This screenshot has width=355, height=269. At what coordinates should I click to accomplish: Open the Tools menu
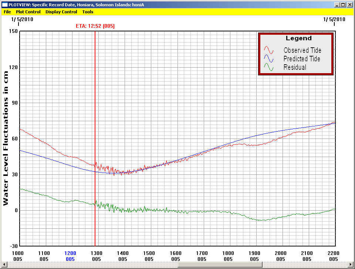(x=88, y=12)
